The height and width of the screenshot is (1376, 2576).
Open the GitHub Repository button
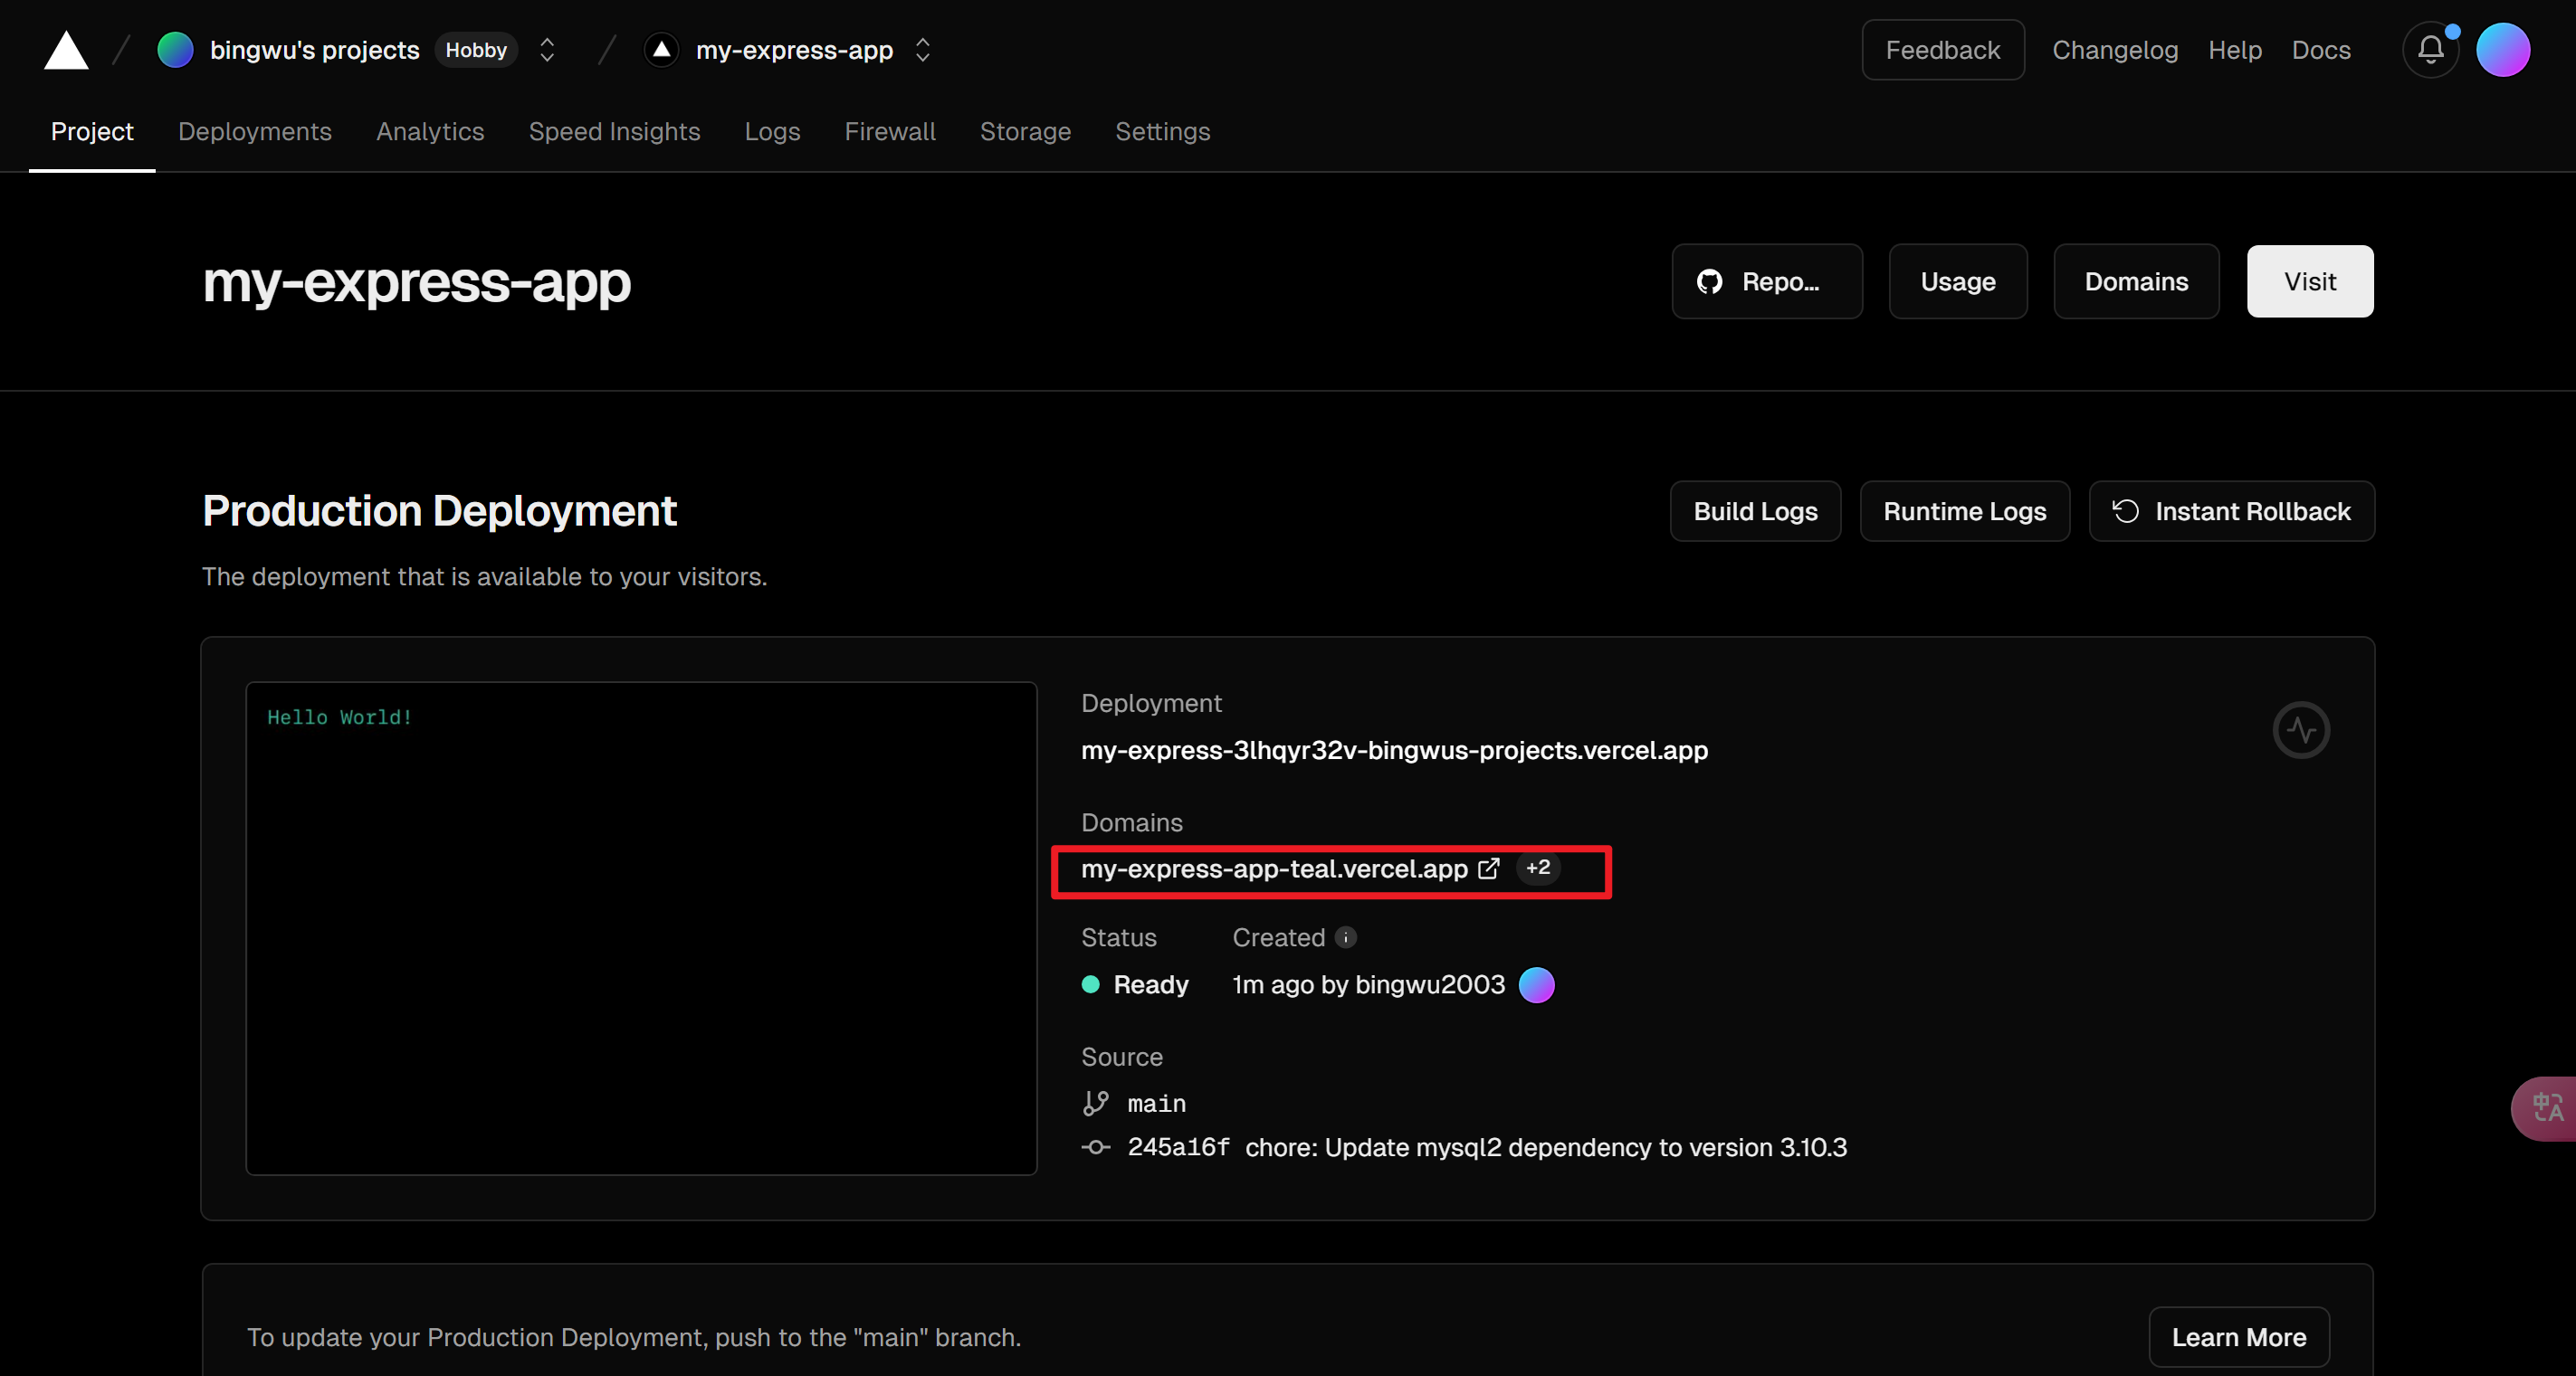[x=1766, y=281]
